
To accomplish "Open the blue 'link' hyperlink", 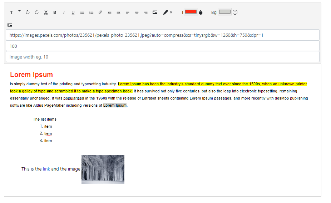I will pos(46,169).
